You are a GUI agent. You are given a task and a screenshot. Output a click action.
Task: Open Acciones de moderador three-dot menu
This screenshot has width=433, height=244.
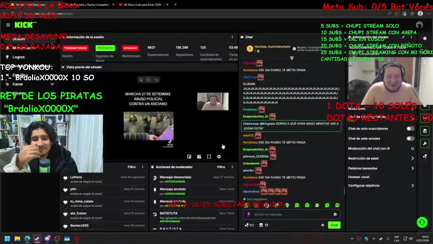[232, 167]
